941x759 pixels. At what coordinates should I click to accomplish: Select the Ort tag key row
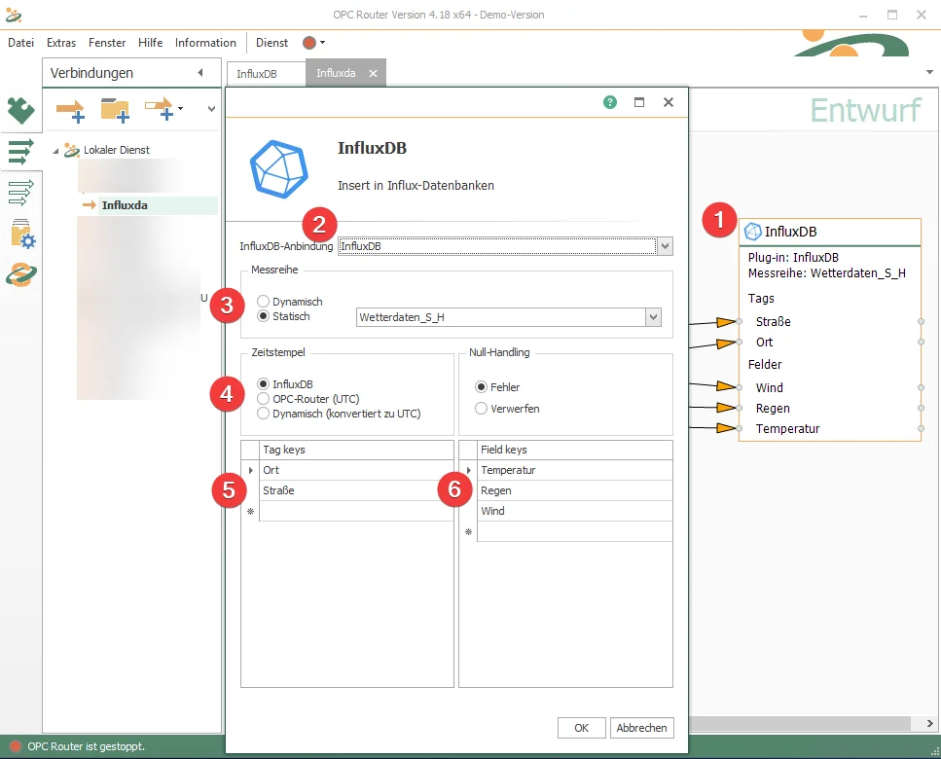tap(356, 470)
